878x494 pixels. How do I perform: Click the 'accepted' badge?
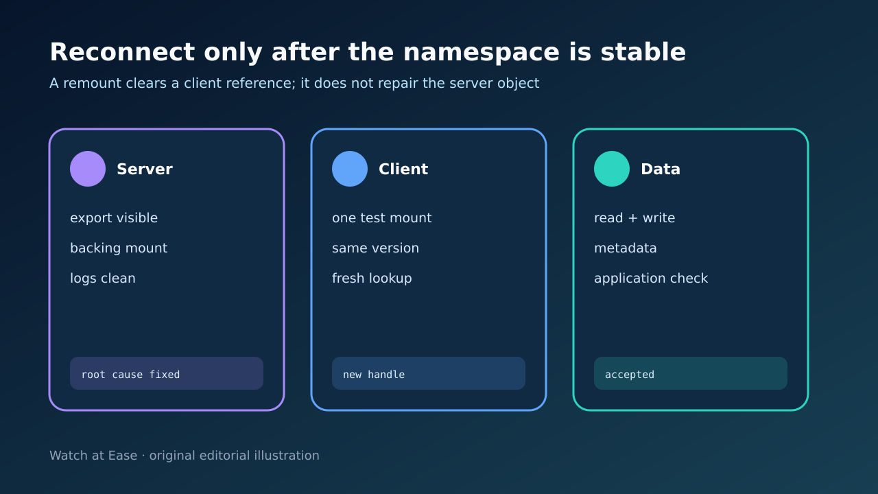[691, 373]
